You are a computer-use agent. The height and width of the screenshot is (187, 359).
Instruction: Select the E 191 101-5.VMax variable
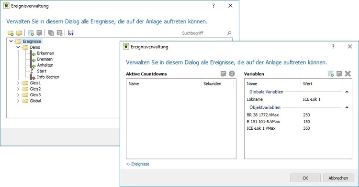[x=263, y=122]
